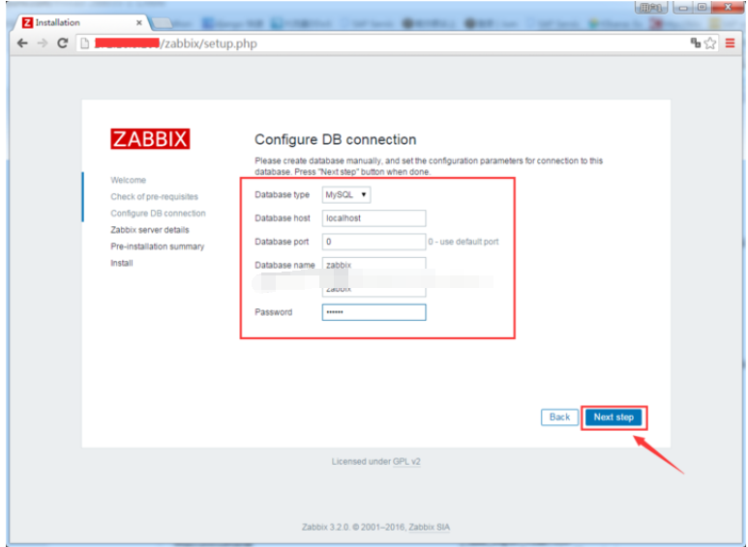Select Check of pre-requisites step

click(154, 197)
